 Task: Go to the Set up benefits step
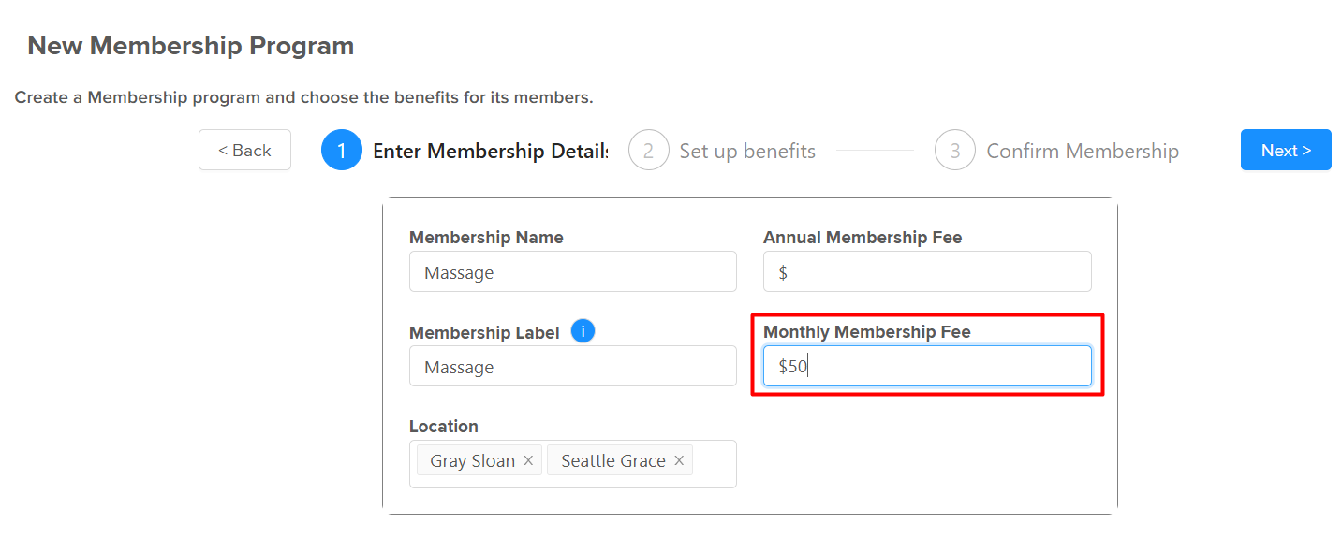[x=747, y=151]
